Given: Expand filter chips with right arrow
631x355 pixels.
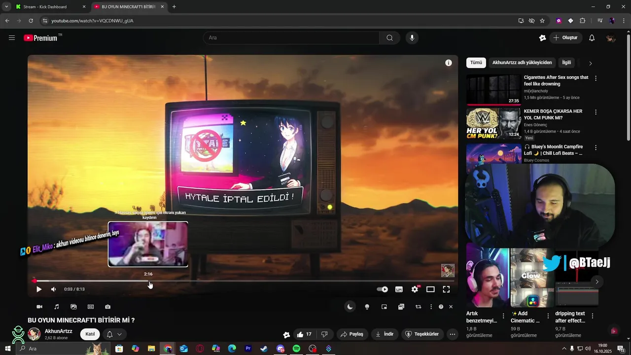Looking at the screenshot, I should point(590,63).
